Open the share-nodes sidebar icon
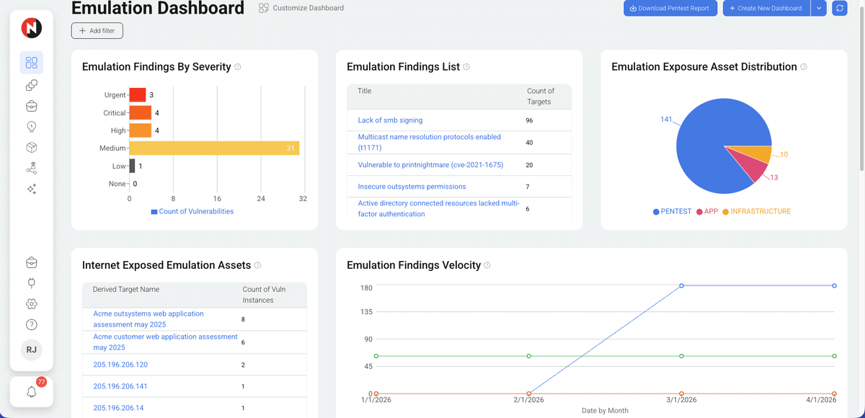 pyautogui.click(x=32, y=169)
